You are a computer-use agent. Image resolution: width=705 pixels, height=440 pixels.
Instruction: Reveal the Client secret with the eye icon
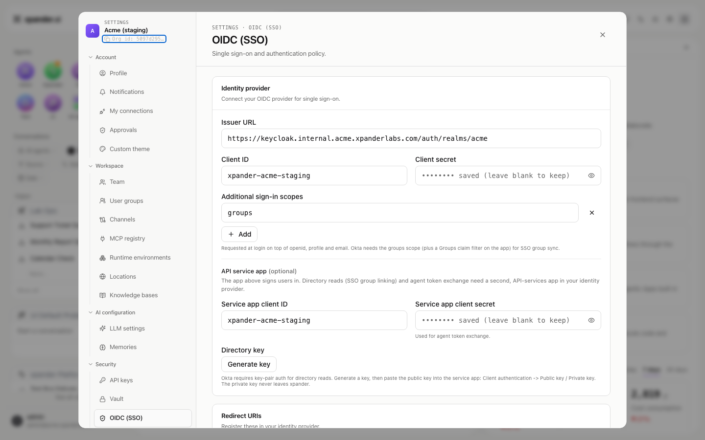[x=591, y=176]
